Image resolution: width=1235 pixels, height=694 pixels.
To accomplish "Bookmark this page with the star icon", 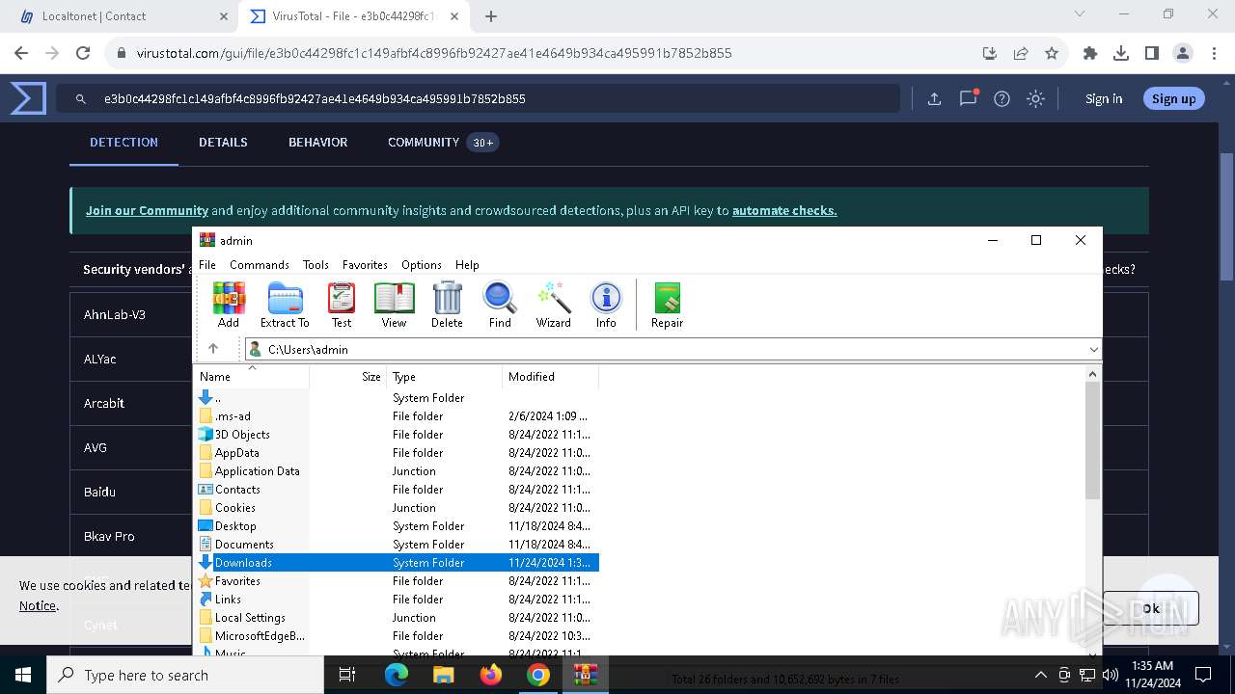I will [1052, 53].
